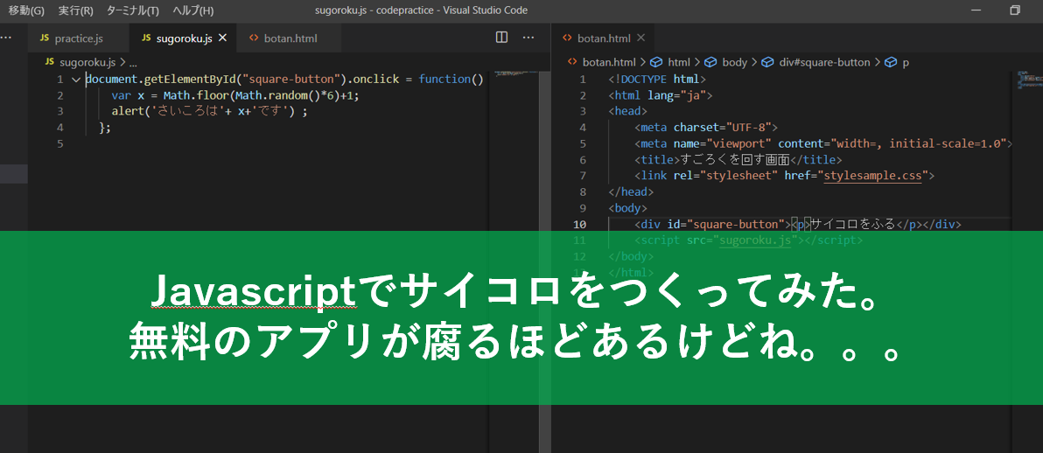The image size is (1043, 453).
Task: Open the 移動(G) menu
Action: pos(25,10)
